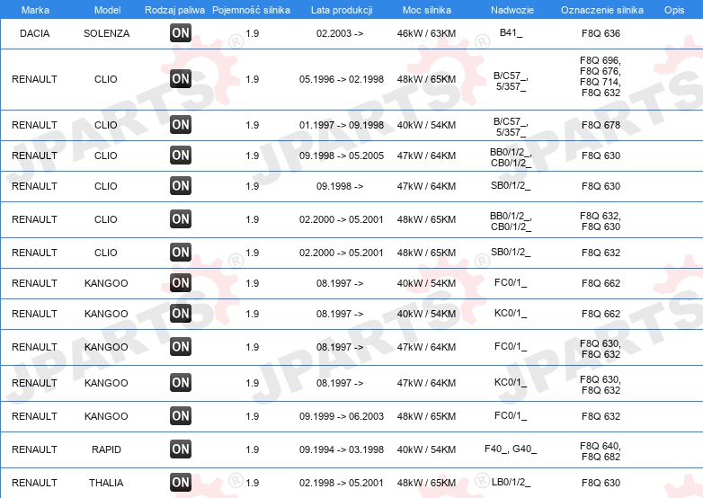Viewport: 703px width, 498px height.
Task: Click ON icon for Clio 05.1996 -> 02.1998
Action: [x=181, y=79]
